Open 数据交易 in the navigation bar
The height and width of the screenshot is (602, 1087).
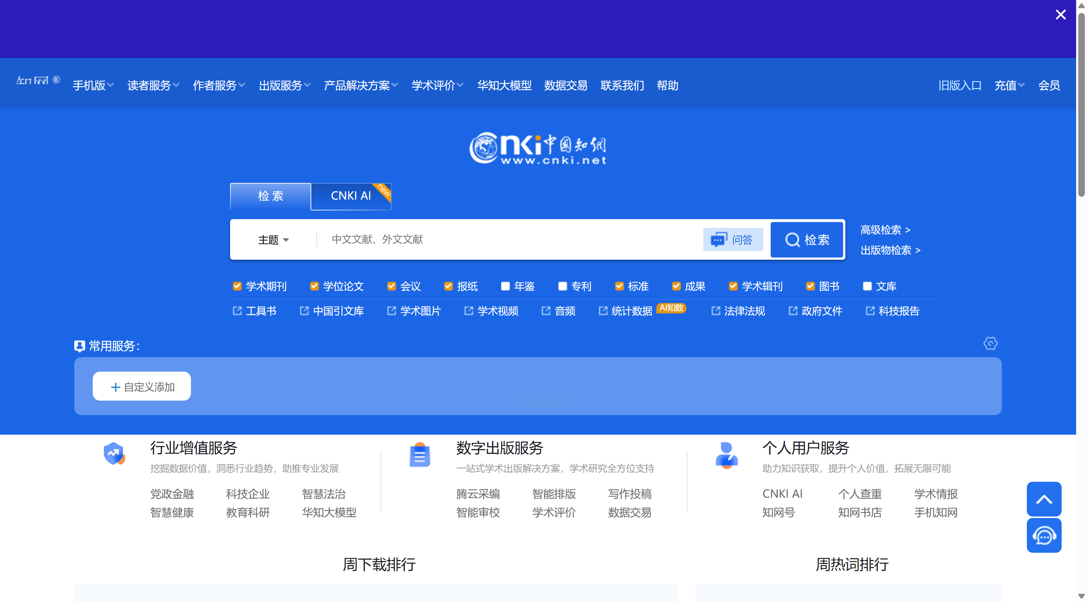tap(566, 85)
